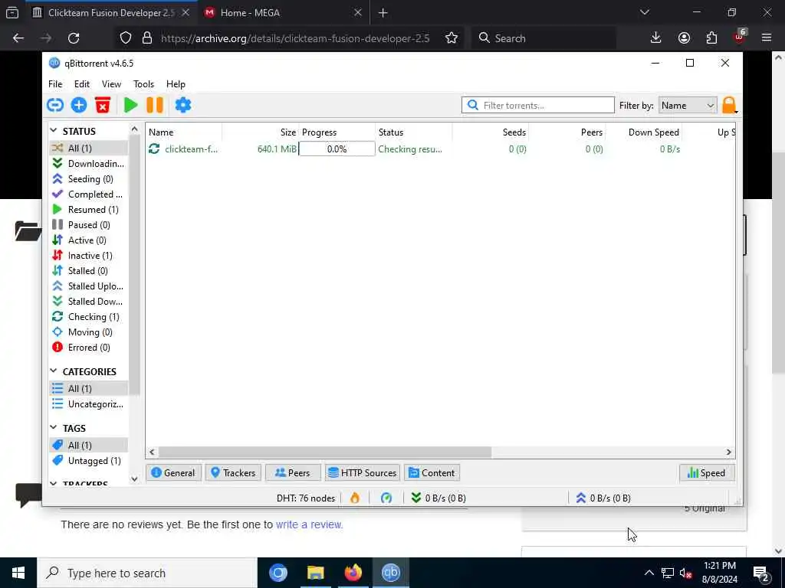The height and width of the screenshot is (588, 785).
Task: Select Stalled Uploading filter
Action: coord(89,286)
